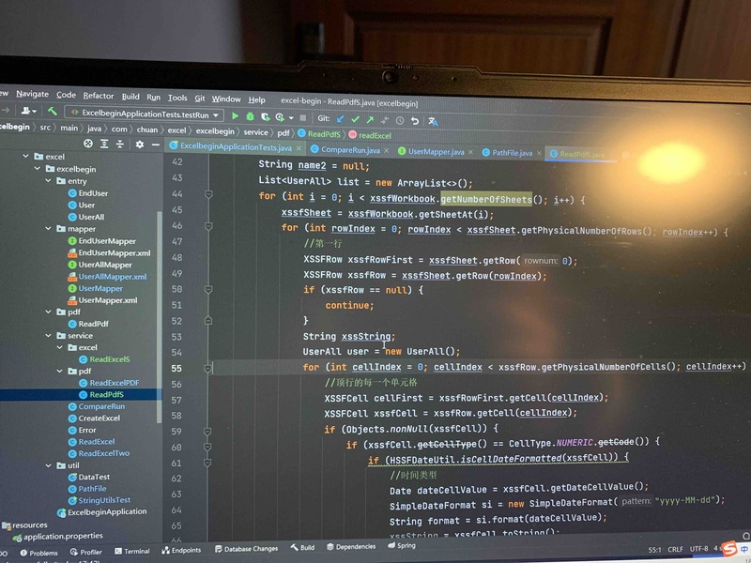The height and width of the screenshot is (563, 751).
Task: Close the UserMapper.java editor tab
Action: pyautogui.click(x=470, y=152)
